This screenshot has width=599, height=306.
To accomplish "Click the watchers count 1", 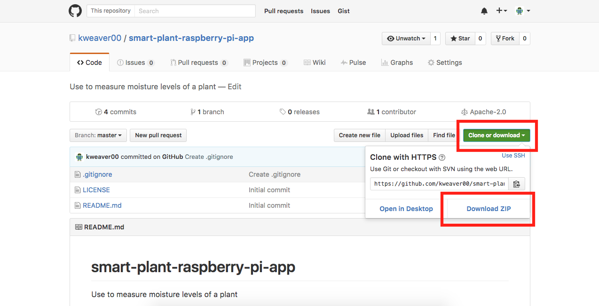I will coord(435,39).
